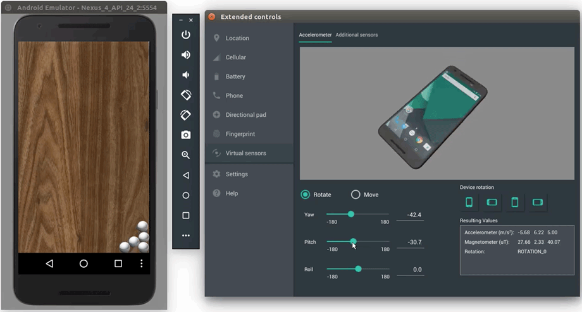Click the Pitch slider handle
The image size is (582, 312).
coord(354,242)
